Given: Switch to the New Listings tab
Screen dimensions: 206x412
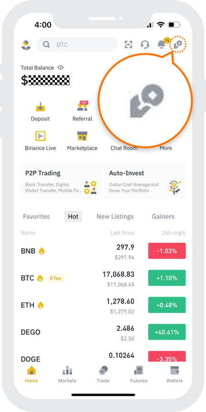Looking at the screenshot, I should click(115, 217).
